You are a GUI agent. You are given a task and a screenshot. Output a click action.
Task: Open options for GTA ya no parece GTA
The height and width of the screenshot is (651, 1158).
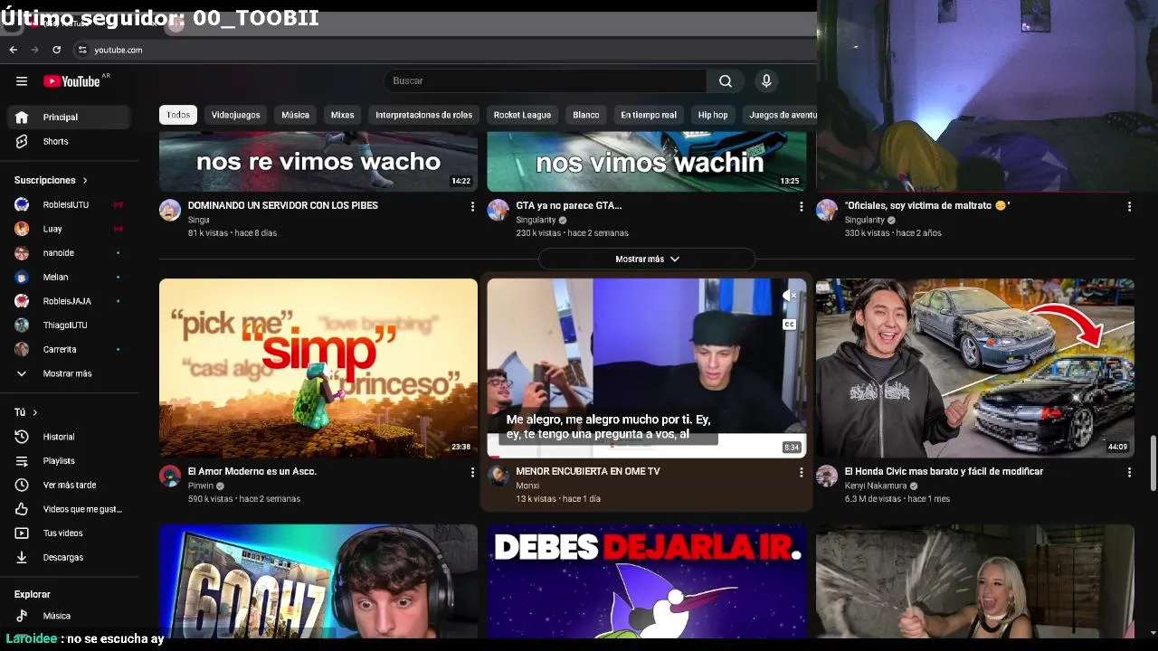tap(801, 207)
